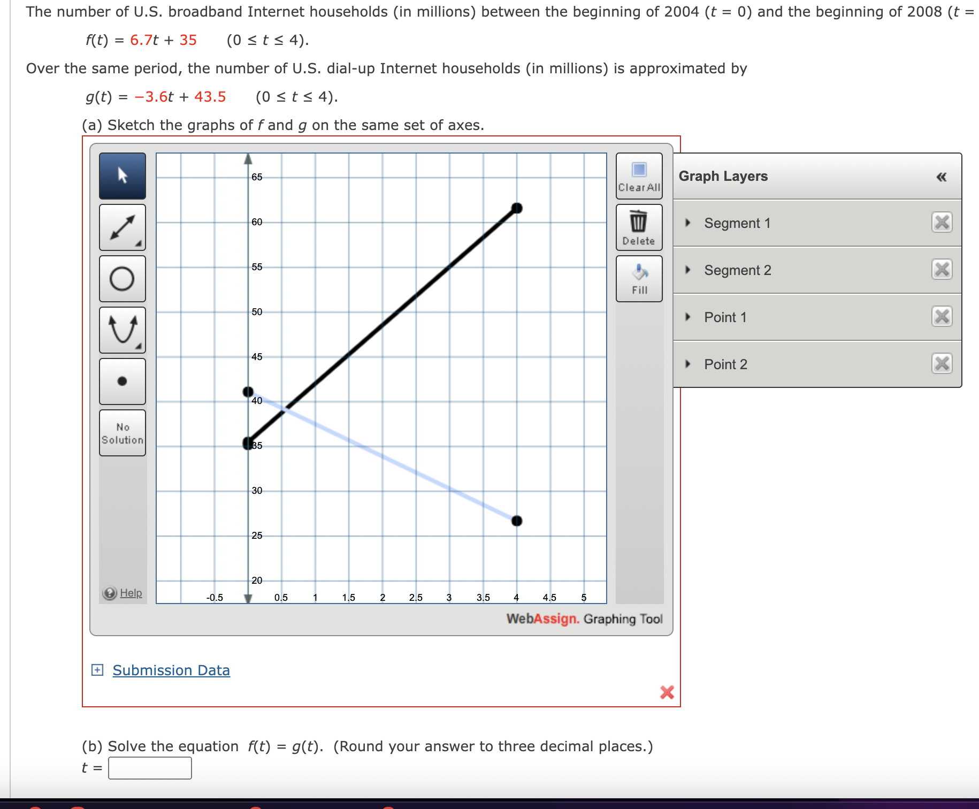Expand the Segment 1 layer
This screenshot has height=809, width=979.
688,223
